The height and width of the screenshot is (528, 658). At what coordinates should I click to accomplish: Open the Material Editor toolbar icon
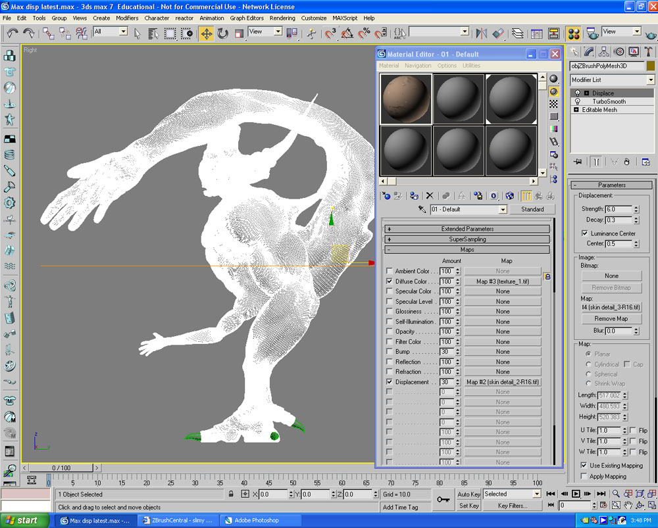point(573,34)
